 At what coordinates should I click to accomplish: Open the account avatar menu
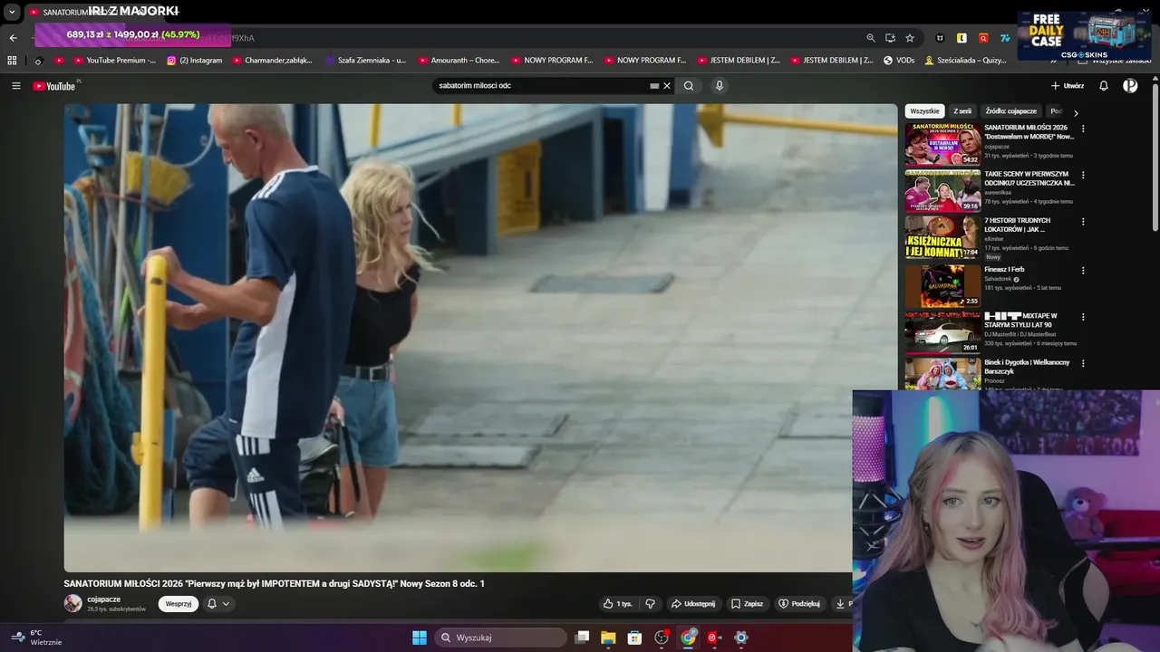click(x=1130, y=86)
